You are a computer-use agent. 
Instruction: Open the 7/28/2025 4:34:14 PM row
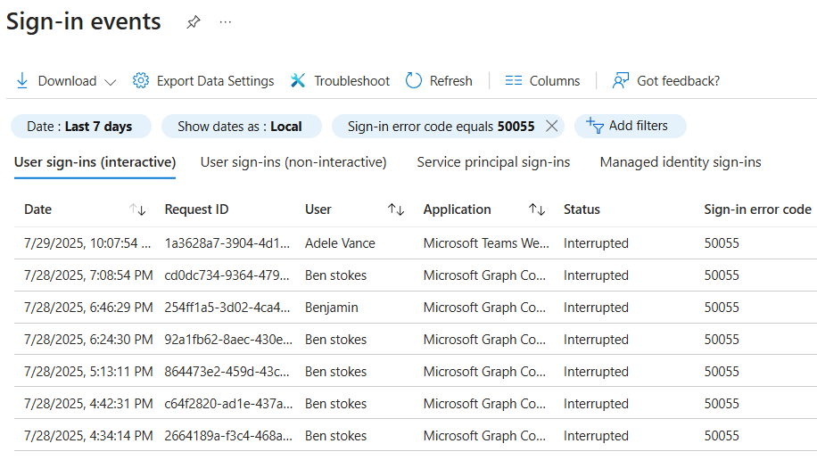tap(416, 436)
